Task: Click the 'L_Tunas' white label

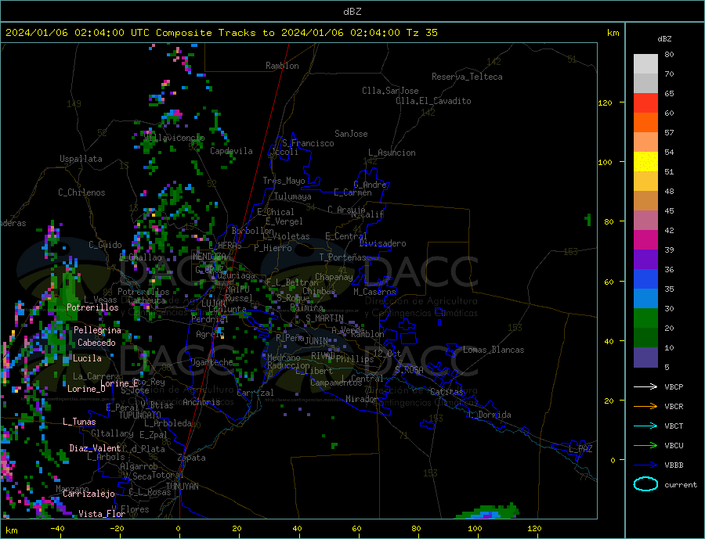Action: [80, 422]
